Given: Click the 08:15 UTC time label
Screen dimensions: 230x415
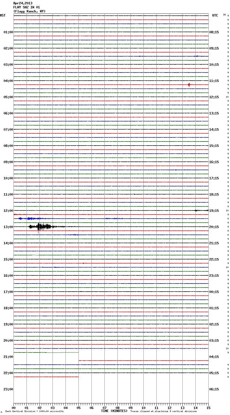Looking at the screenshot, I should tap(214, 32).
